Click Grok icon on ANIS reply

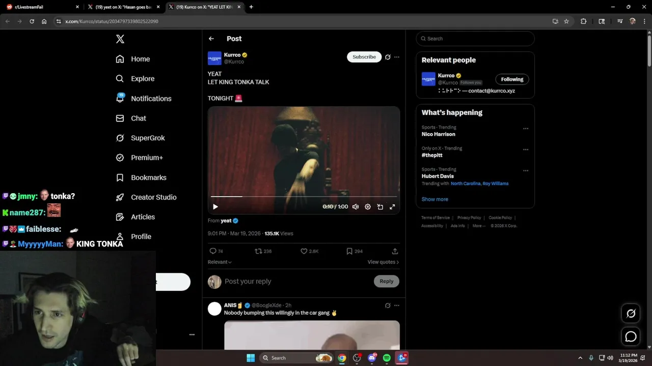point(388,306)
